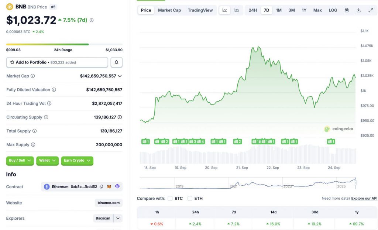Select the 3M time range
The width and height of the screenshot is (378, 230).
[x=292, y=10]
